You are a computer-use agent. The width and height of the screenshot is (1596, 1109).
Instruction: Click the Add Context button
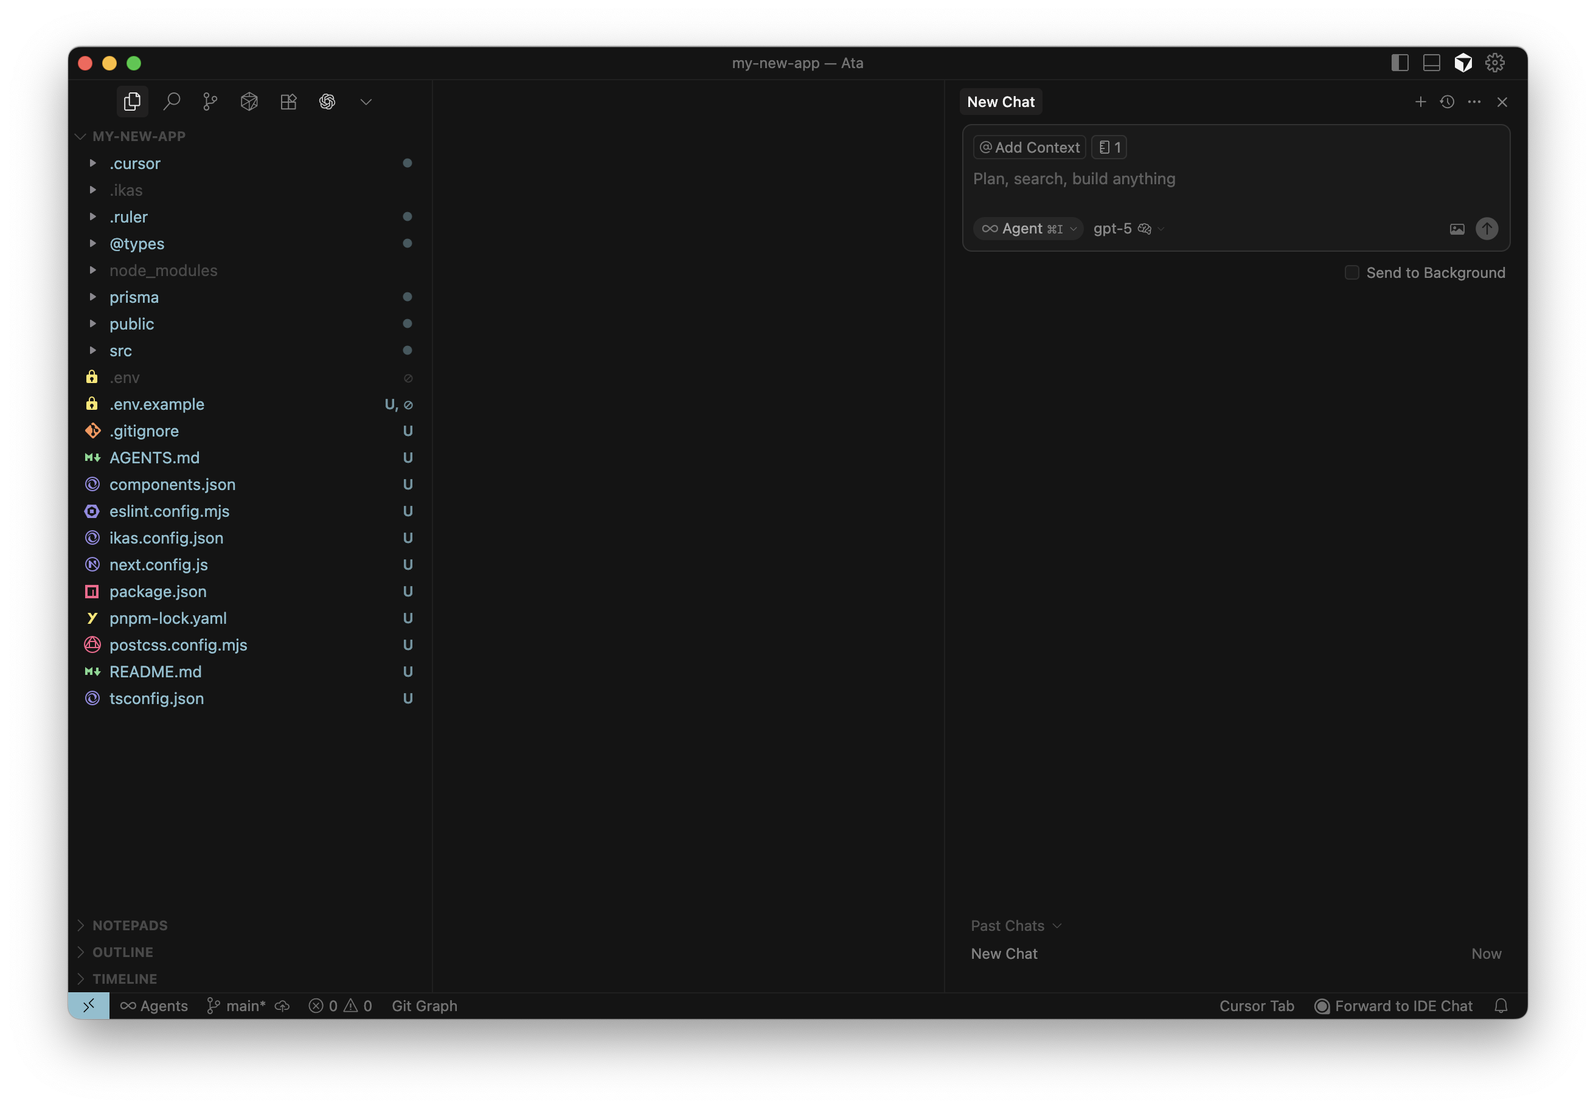coord(1029,147)
